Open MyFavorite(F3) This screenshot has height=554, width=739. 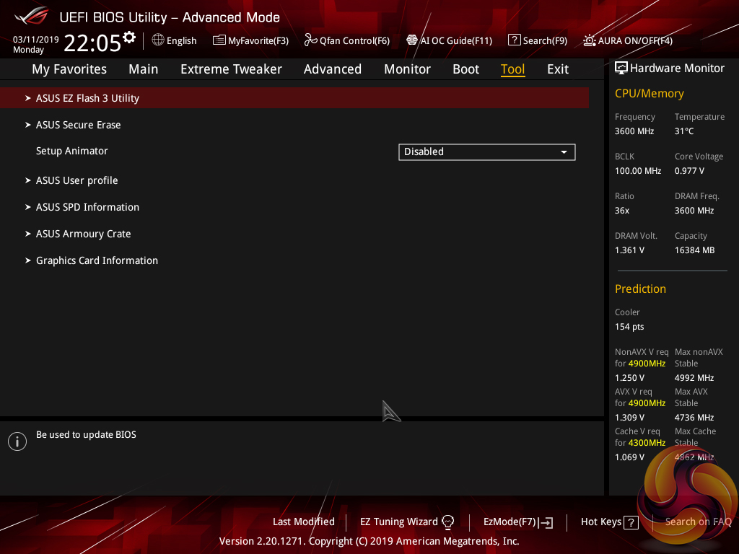pos(250,40)
